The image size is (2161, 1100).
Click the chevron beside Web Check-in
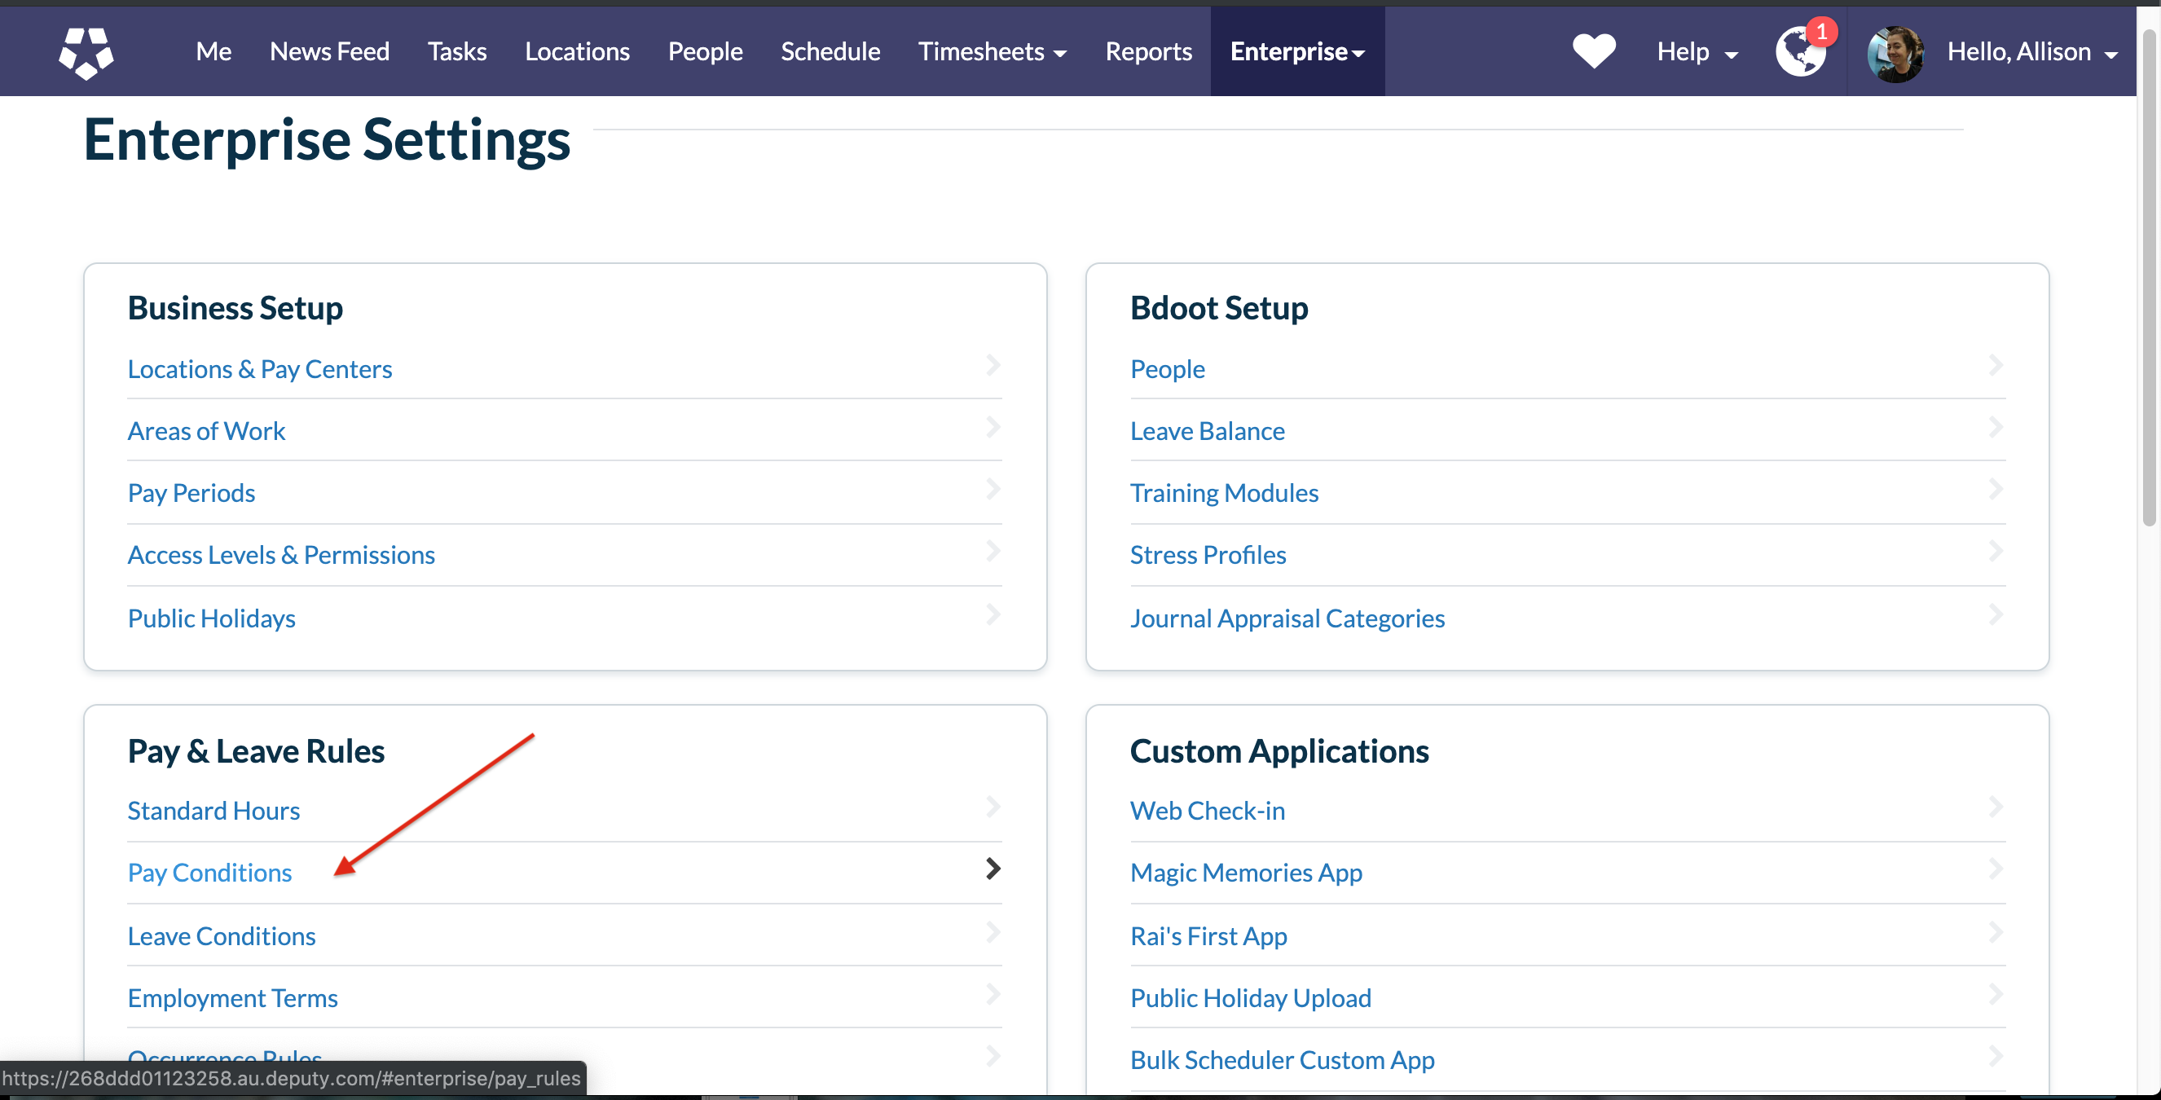[x=1995, y=807]
